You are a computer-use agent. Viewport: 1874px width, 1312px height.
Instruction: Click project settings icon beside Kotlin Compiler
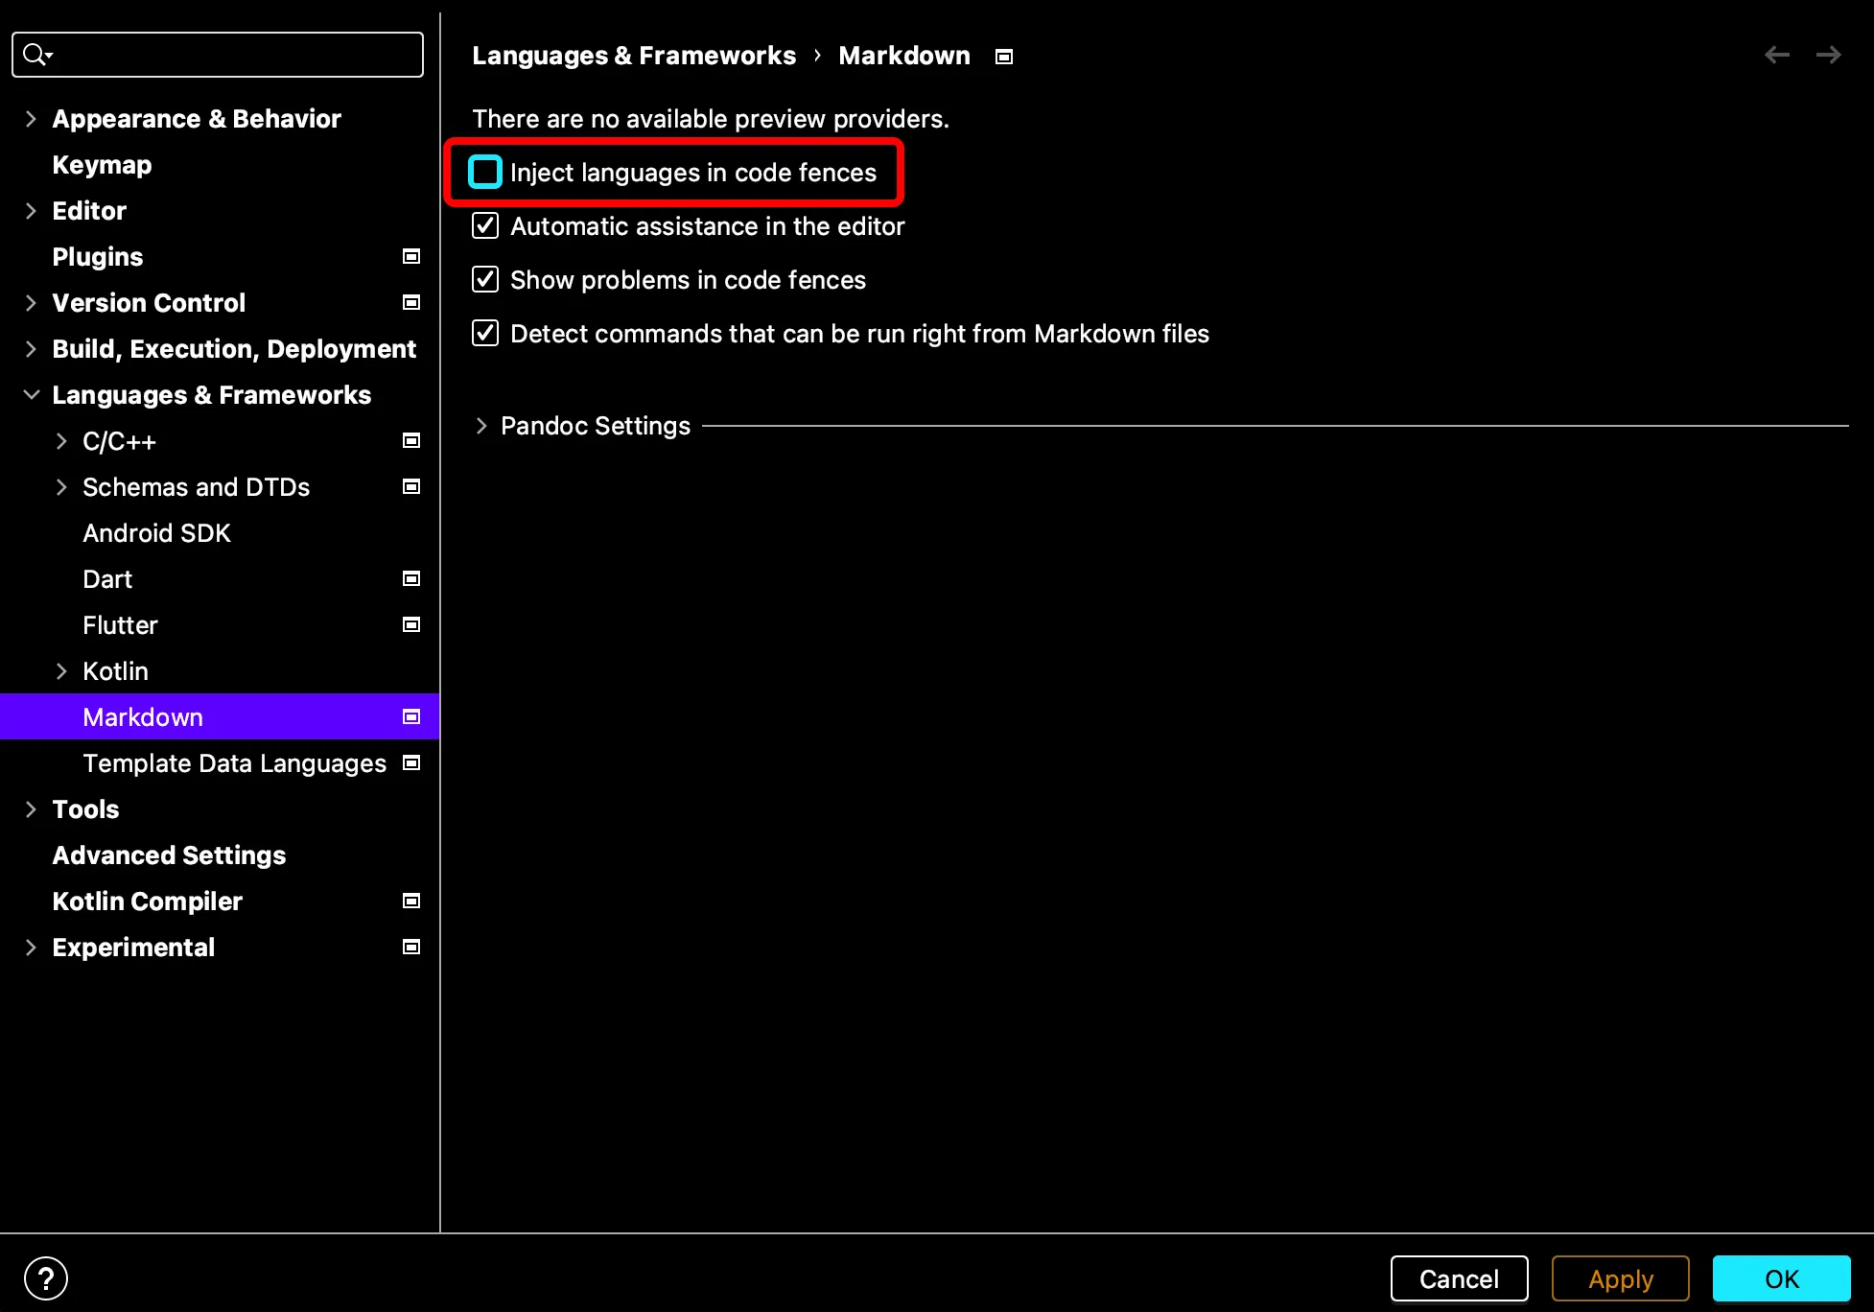pos(411,901)
